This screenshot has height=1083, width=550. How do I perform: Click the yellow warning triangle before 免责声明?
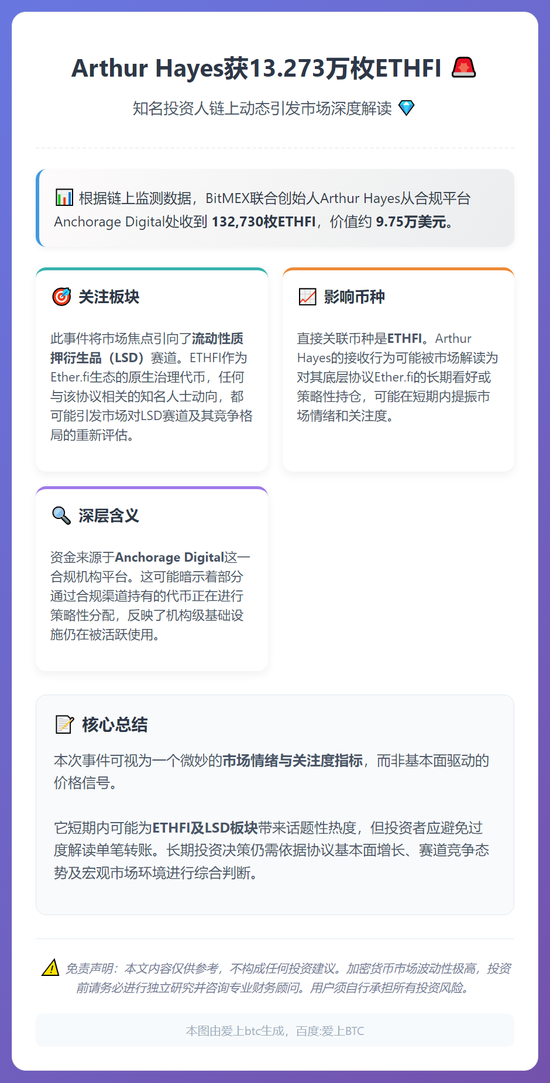tap(51, 968)
